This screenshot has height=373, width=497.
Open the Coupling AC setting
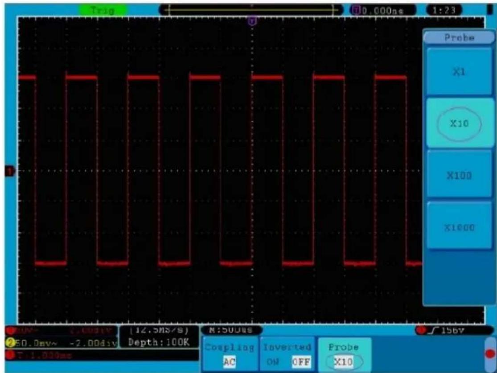point(230,354)
